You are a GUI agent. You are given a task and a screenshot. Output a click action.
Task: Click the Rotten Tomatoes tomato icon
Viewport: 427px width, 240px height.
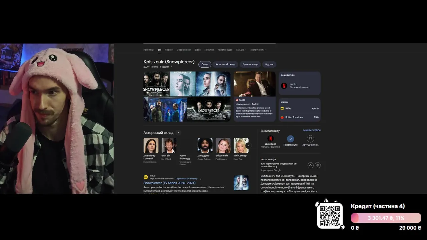[282, 117]
